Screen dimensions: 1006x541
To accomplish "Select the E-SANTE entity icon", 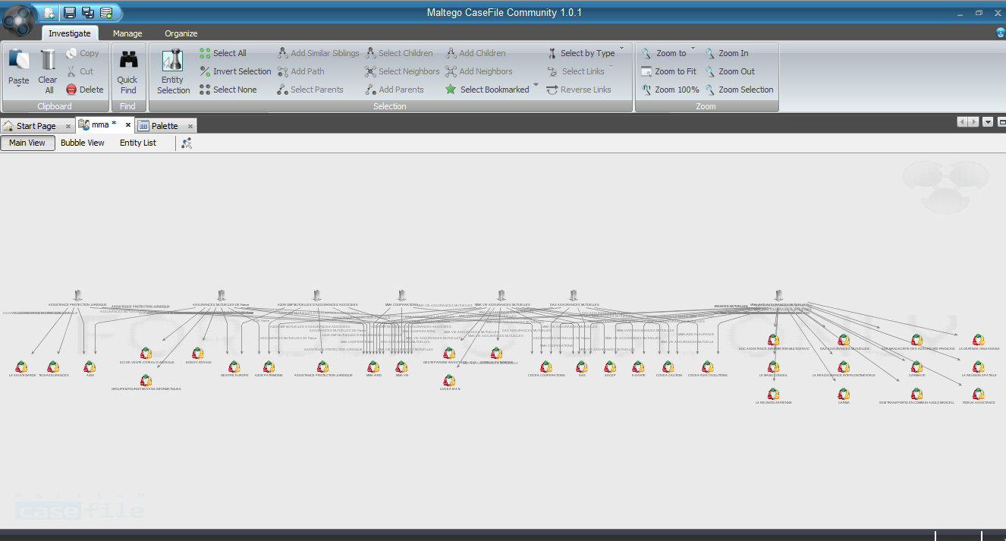I will point(638,367).
